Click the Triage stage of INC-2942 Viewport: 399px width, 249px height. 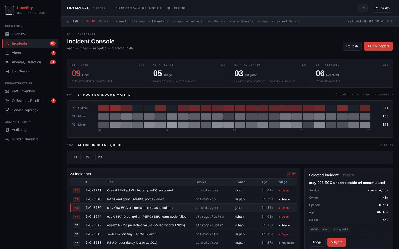click(284, 225)
